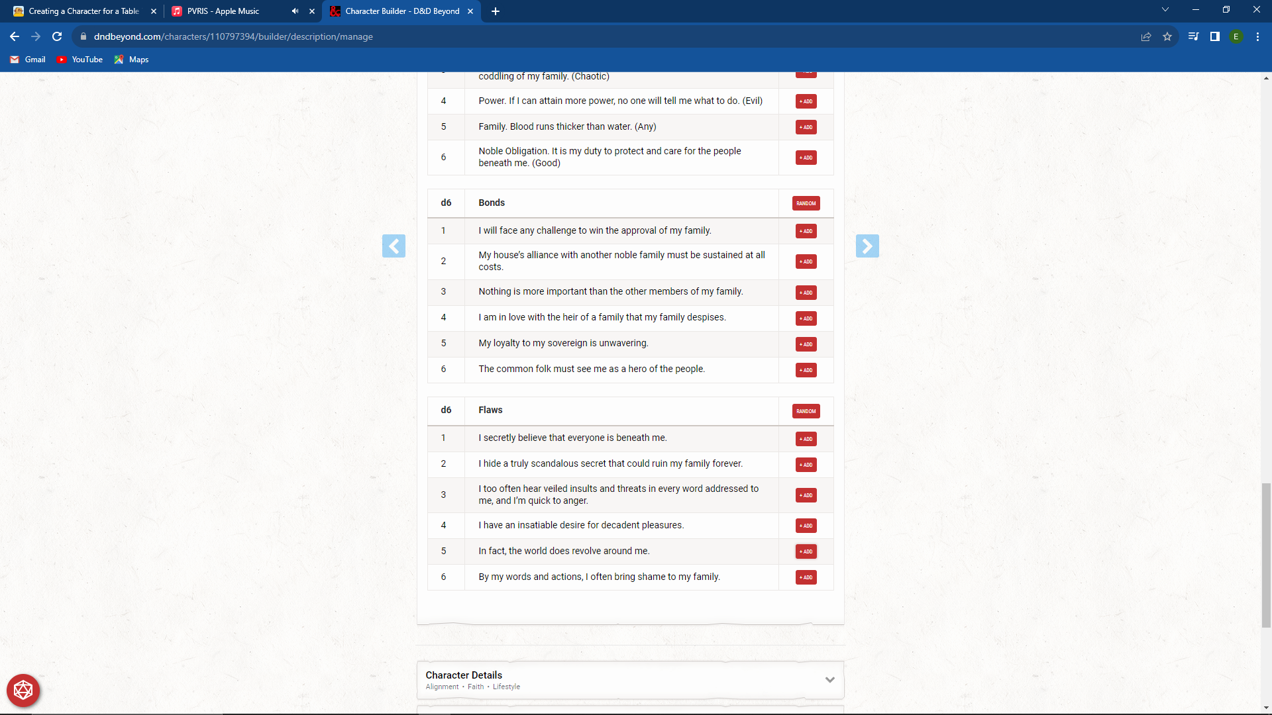Open Gmail from the bookmarks bar

(27, 60)
